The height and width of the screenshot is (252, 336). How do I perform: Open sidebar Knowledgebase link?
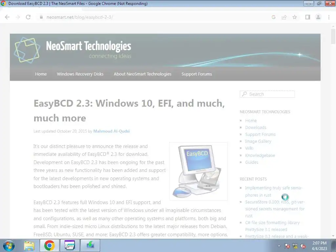(x=260, y=155)
